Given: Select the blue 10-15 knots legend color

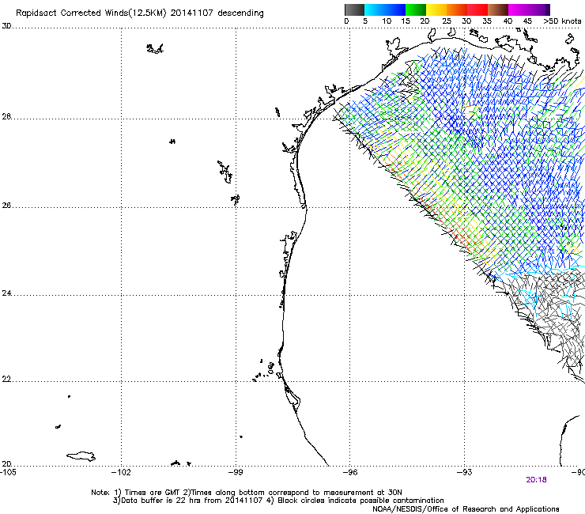Looking at the screenshot, I should coord(394,9).
